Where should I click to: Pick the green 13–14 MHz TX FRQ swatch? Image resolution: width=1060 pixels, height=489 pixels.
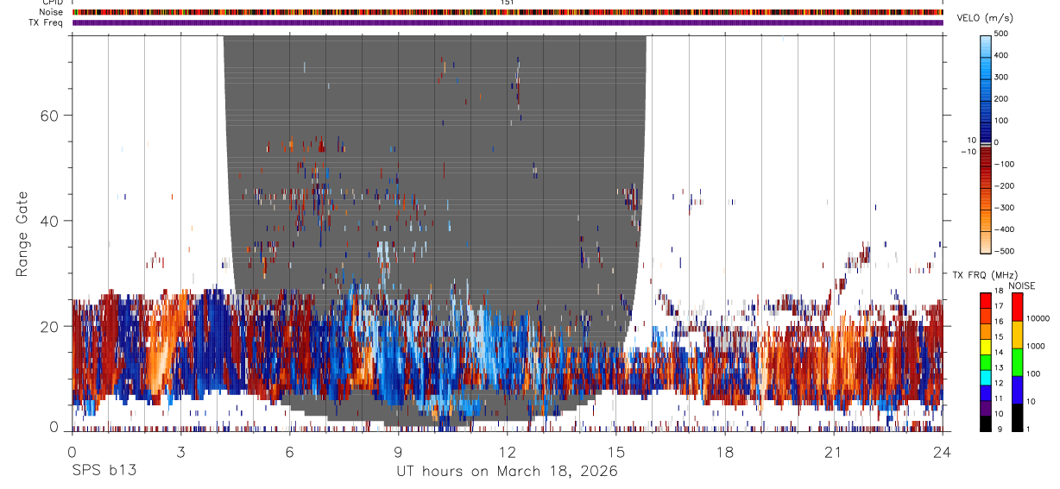pyautogui.click(x=986, y=361)
